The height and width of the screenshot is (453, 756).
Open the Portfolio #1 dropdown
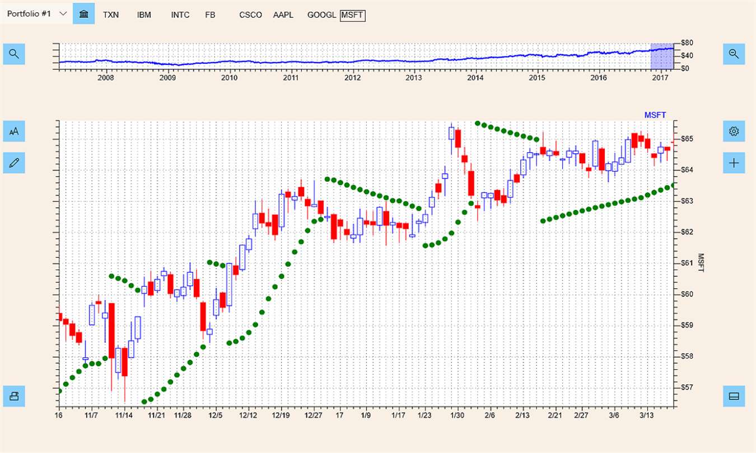click(x=36, y=13)
